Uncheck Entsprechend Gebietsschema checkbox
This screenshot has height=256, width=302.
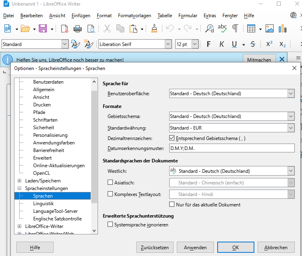(172, 138)
